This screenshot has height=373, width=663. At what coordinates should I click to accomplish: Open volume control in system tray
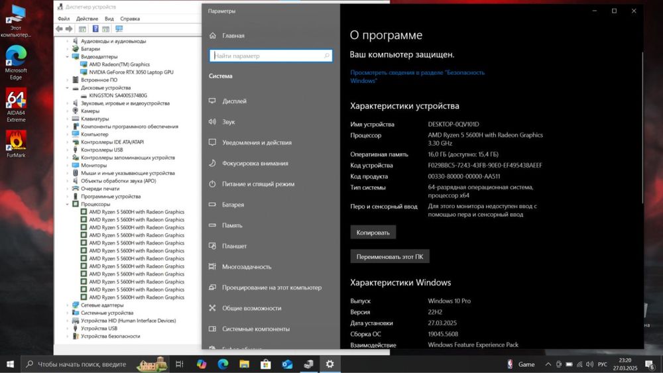click(x=590, y=364)
